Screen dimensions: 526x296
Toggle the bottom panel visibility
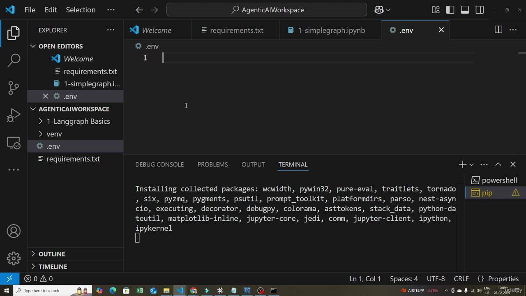pyautogui.click(x=465, y=10)
